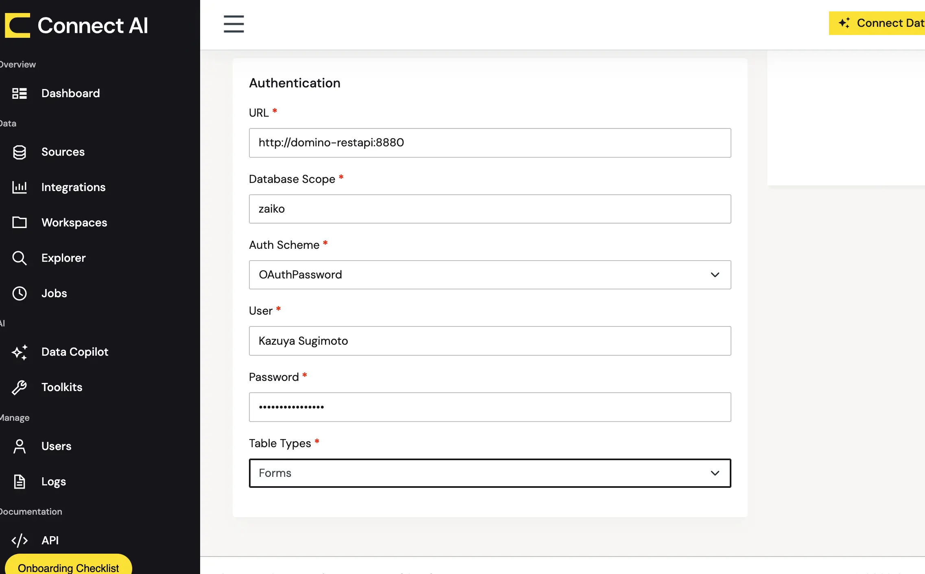Viewport: 925px width, 574px height.
Task: Click the Table Types chevron arrow
Action: click(x=715, y=473)
